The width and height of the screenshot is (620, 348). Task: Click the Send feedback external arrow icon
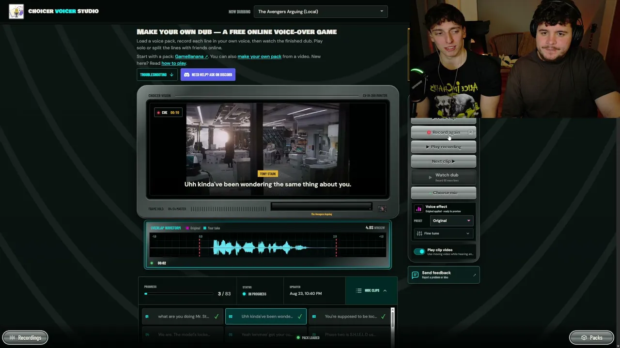[474, 275]
